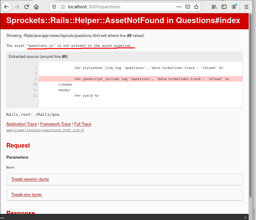Go back to the previous page
256x220 pixels.
[6, 7]
